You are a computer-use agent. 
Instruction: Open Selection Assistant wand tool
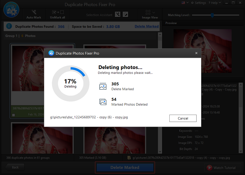[x=118, y=15]
